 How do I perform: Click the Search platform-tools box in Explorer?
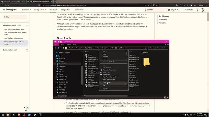point(158,48)
